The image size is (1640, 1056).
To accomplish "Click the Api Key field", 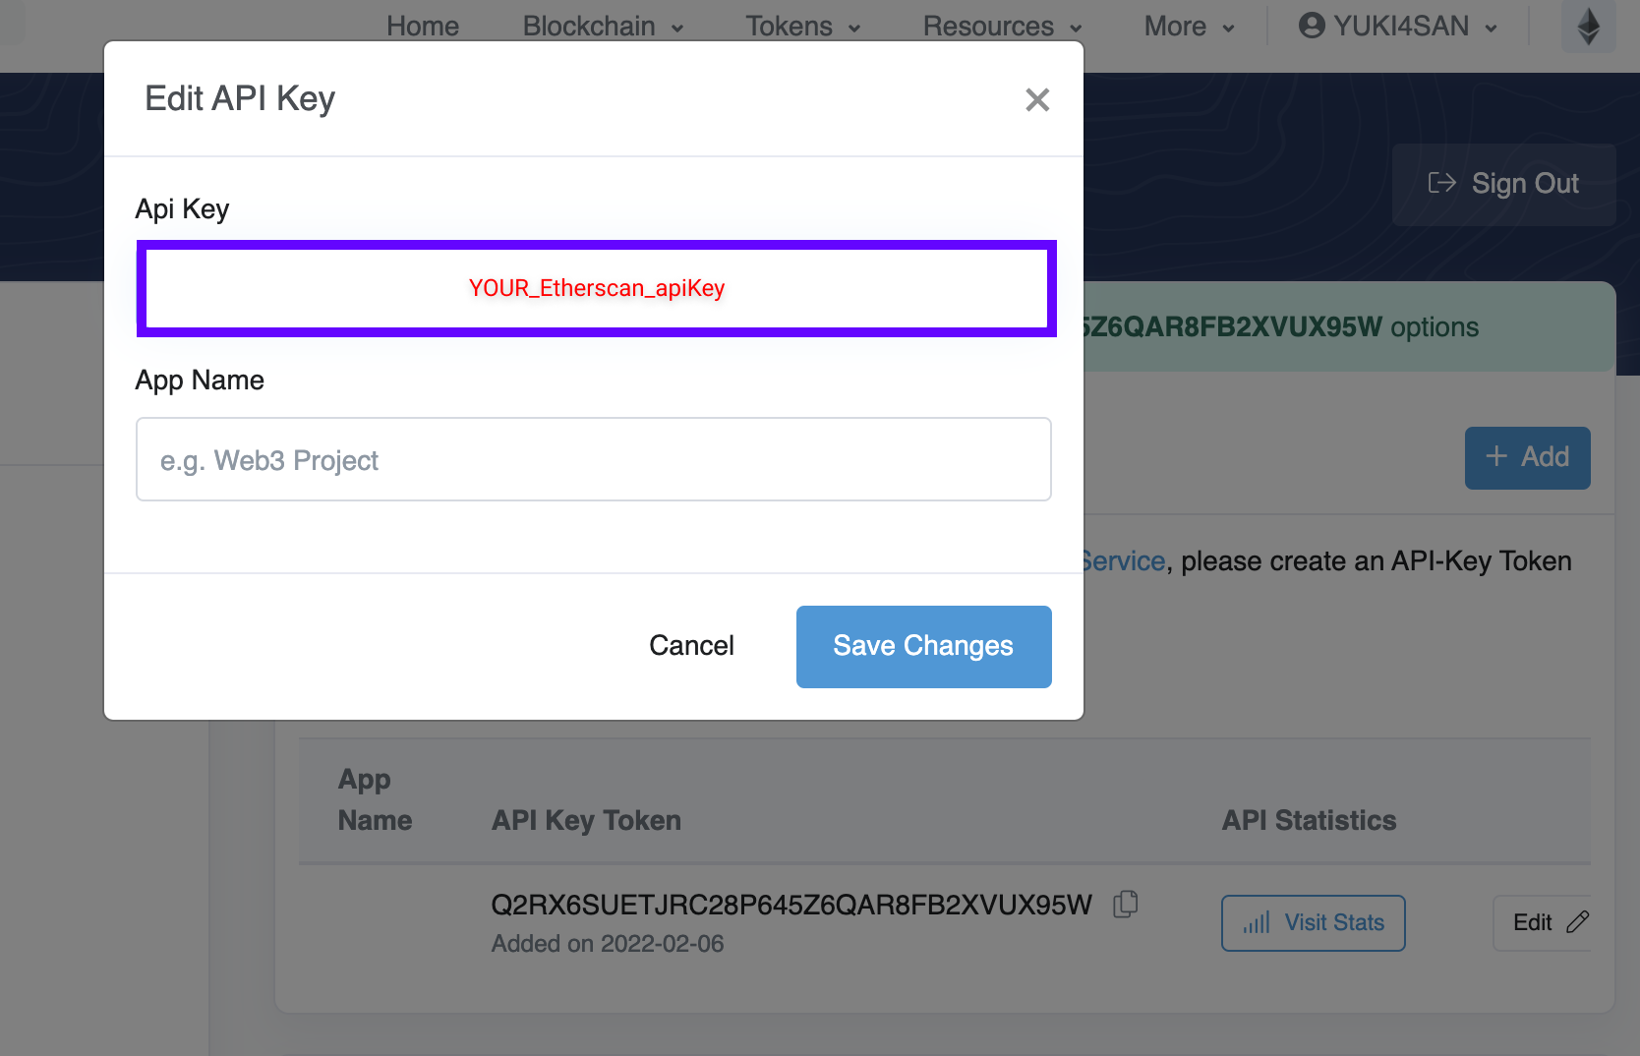I will pos(597,288).
